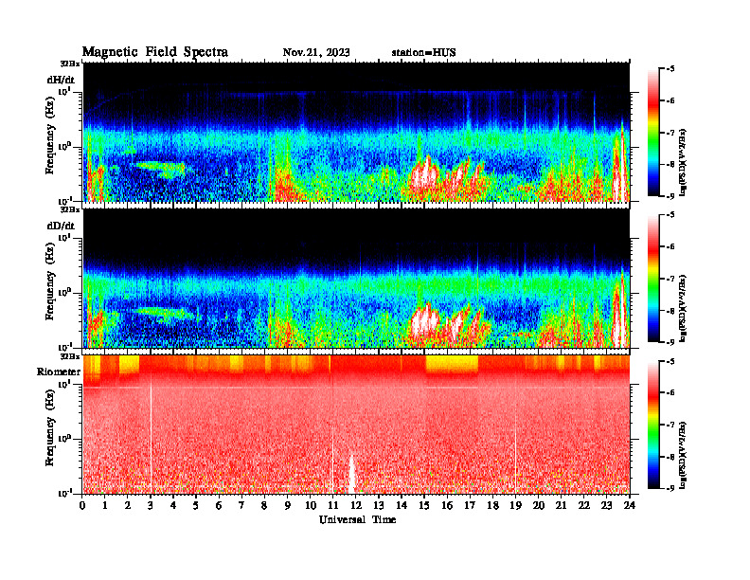This screenshot has height=580, width=750.
Task: Click hour tick label "15" on time axis
Action: click(x=424, y=505)
